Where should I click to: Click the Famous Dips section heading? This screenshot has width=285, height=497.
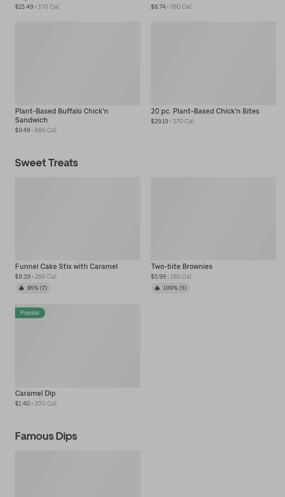pyautogui.click(x=46, y=436)
